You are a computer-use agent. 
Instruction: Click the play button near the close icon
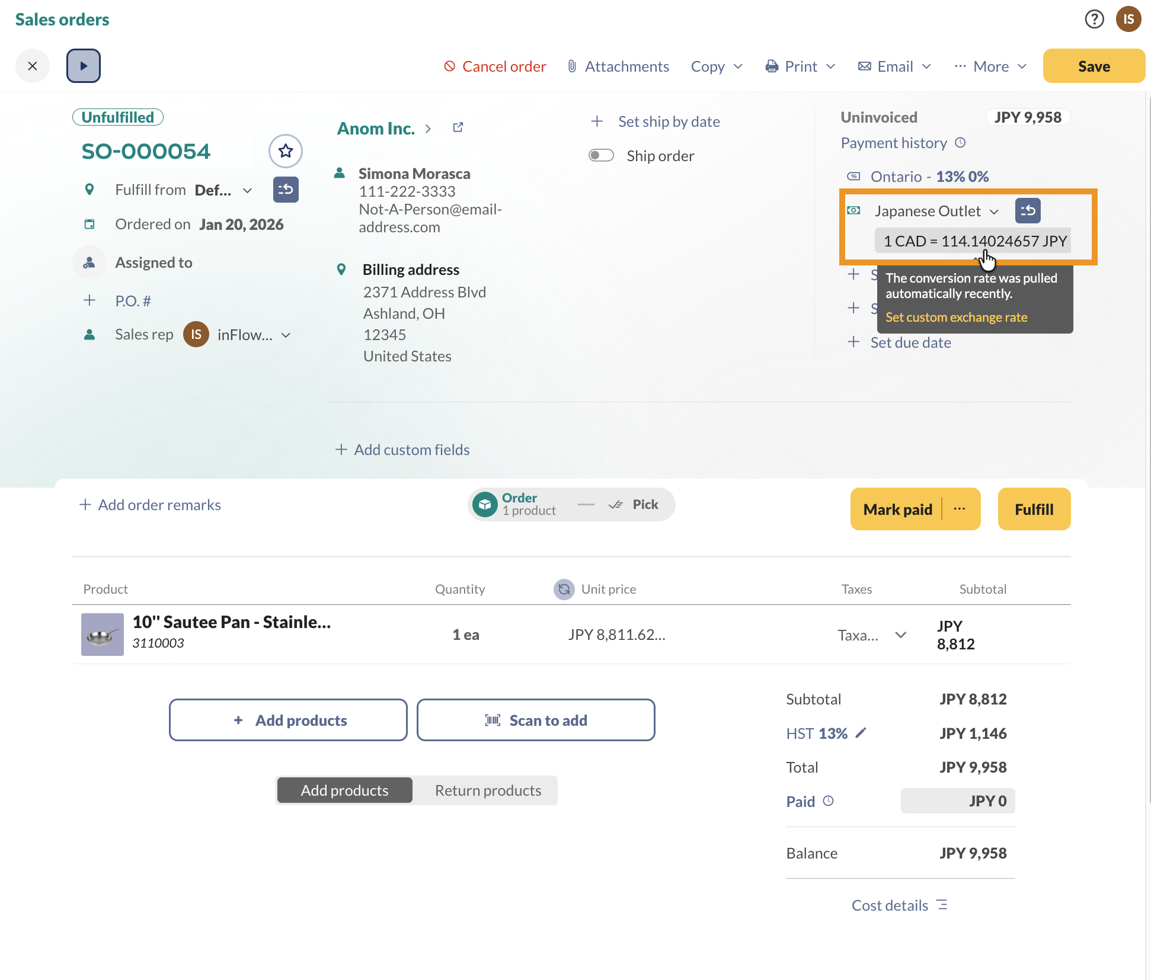pyautogui.click(x=83, y=65)
